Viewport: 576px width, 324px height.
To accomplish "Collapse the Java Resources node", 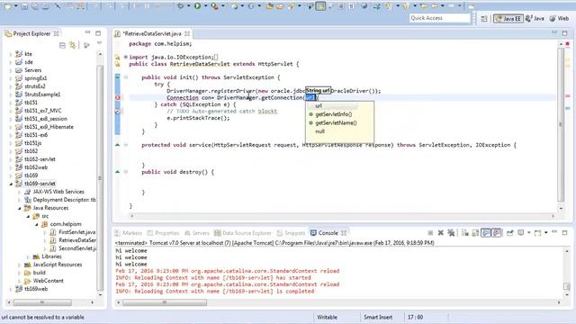I will tap(20, 208).
